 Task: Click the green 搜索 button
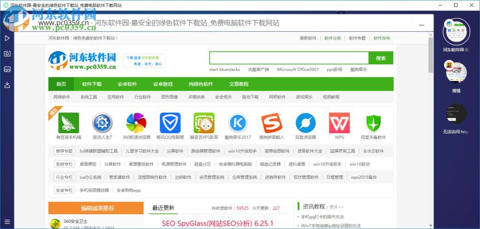point(381,58)
